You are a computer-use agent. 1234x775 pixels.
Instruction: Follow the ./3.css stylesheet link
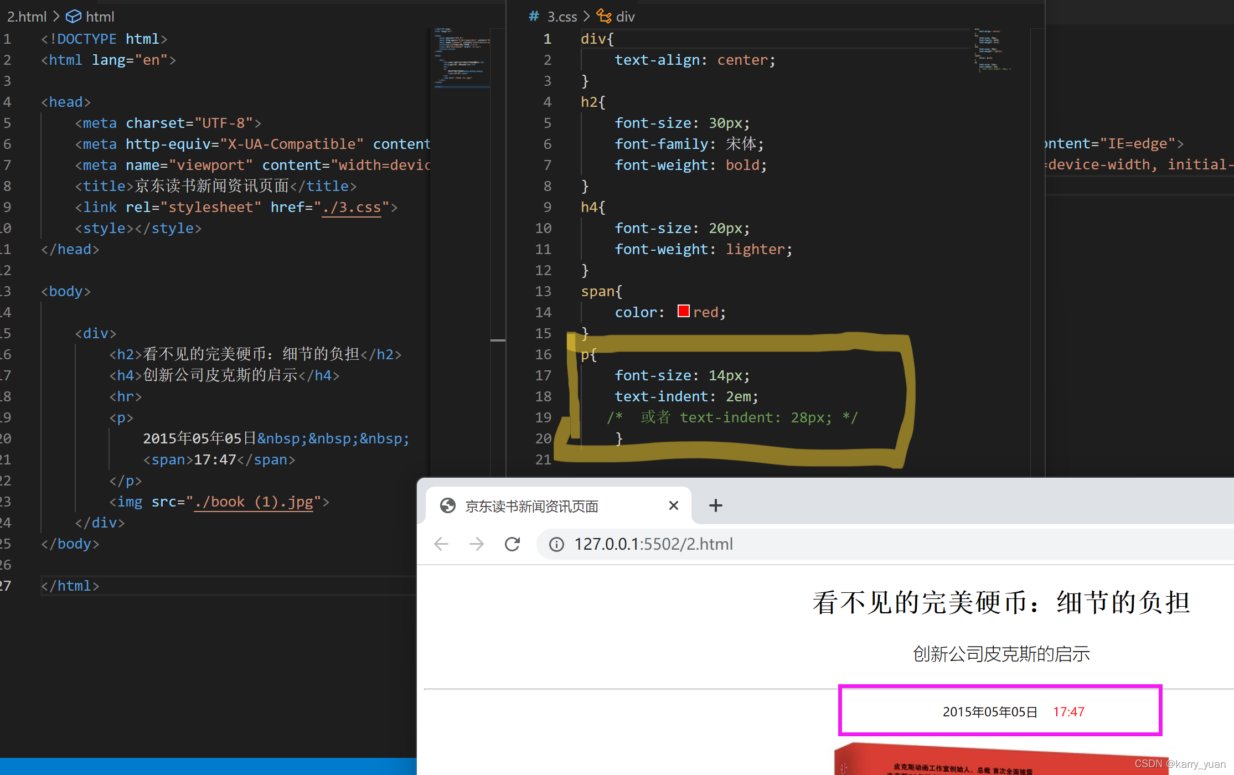(x=351, y=208)
